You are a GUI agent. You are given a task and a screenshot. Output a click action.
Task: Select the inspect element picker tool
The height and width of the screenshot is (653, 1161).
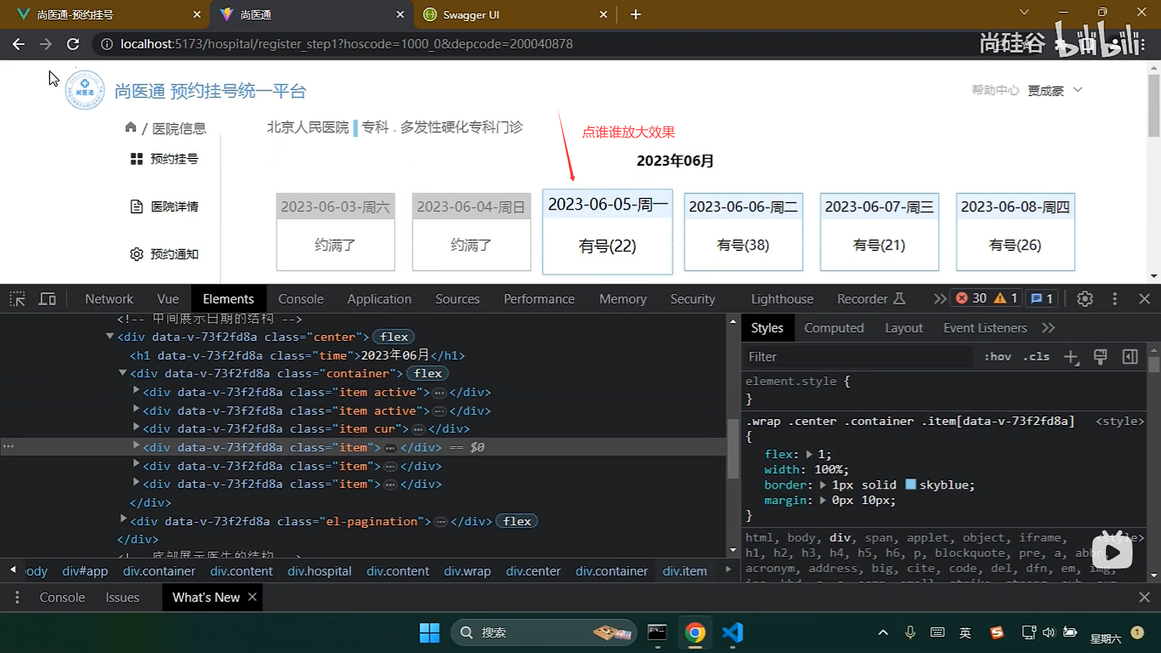click(17, 299)
